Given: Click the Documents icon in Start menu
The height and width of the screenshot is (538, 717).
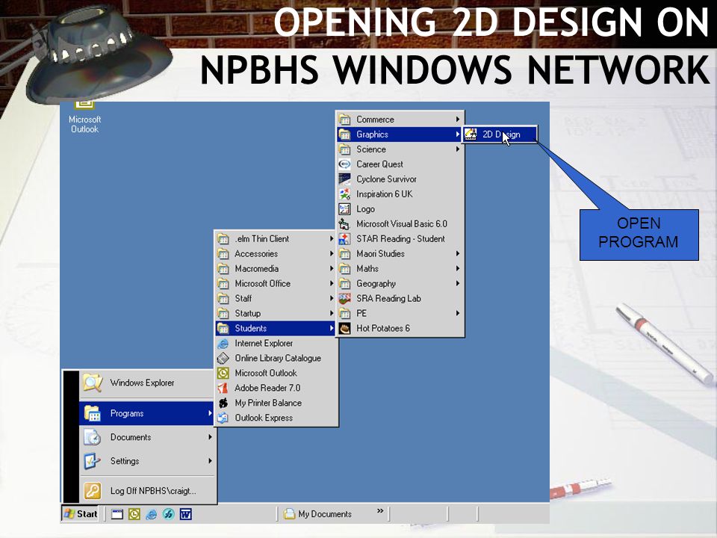Looking at the screenshot, I should (92, 437).
